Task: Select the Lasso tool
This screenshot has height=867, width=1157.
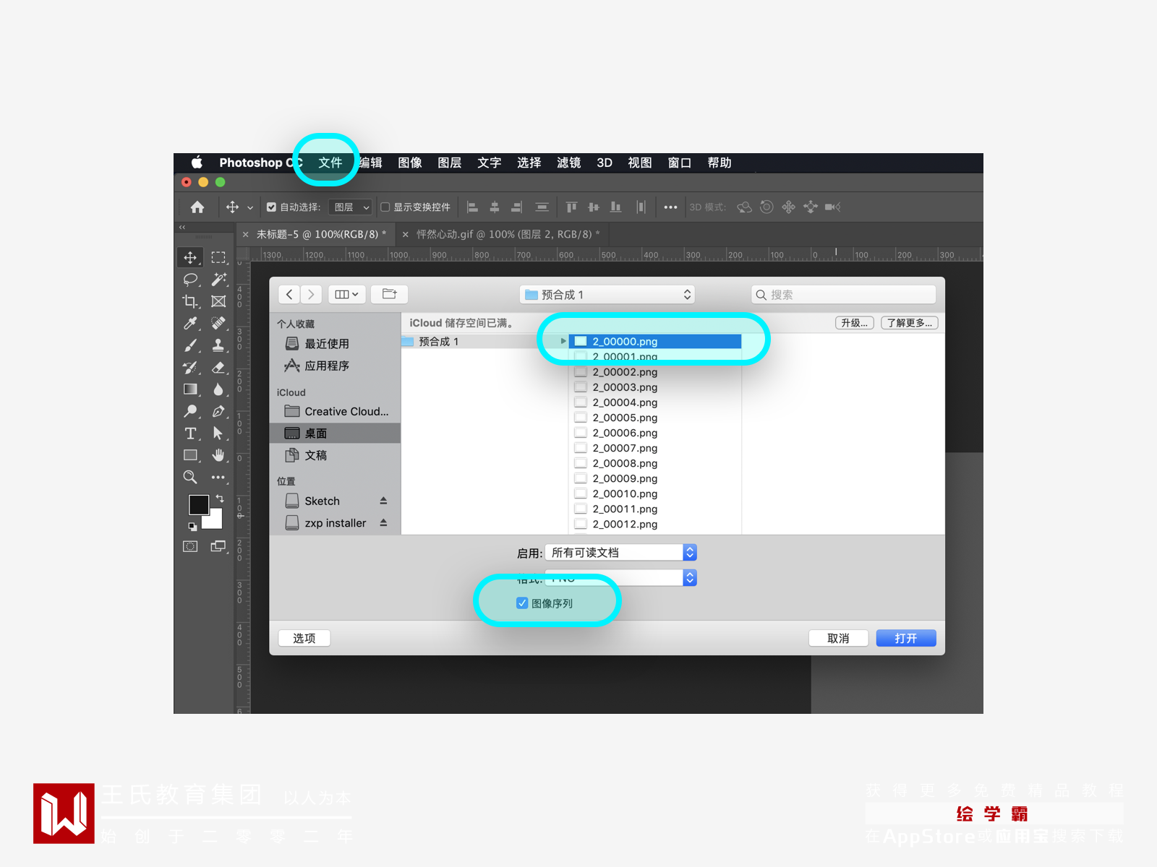Action: coord(190,280)
